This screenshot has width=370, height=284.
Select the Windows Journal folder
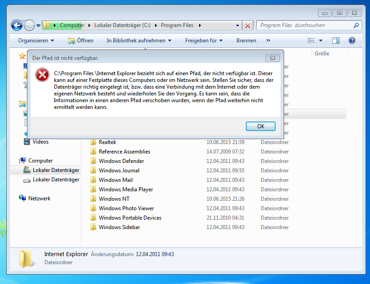[x=119, y=171]
